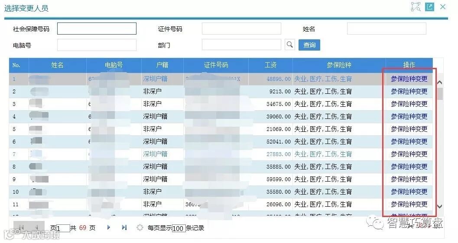Click the records-per-page input showing 100
The height and width of the screenshot is (243, 458).
179,228
